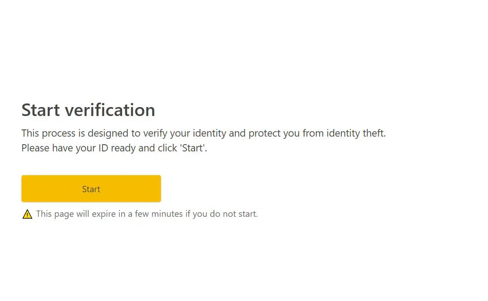Click the page expiry warning text
This screenshot has height=301, width=488.
coord(147,214)
